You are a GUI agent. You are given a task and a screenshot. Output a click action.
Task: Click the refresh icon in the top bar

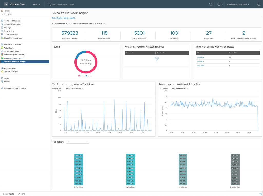[x=210, y=4]
